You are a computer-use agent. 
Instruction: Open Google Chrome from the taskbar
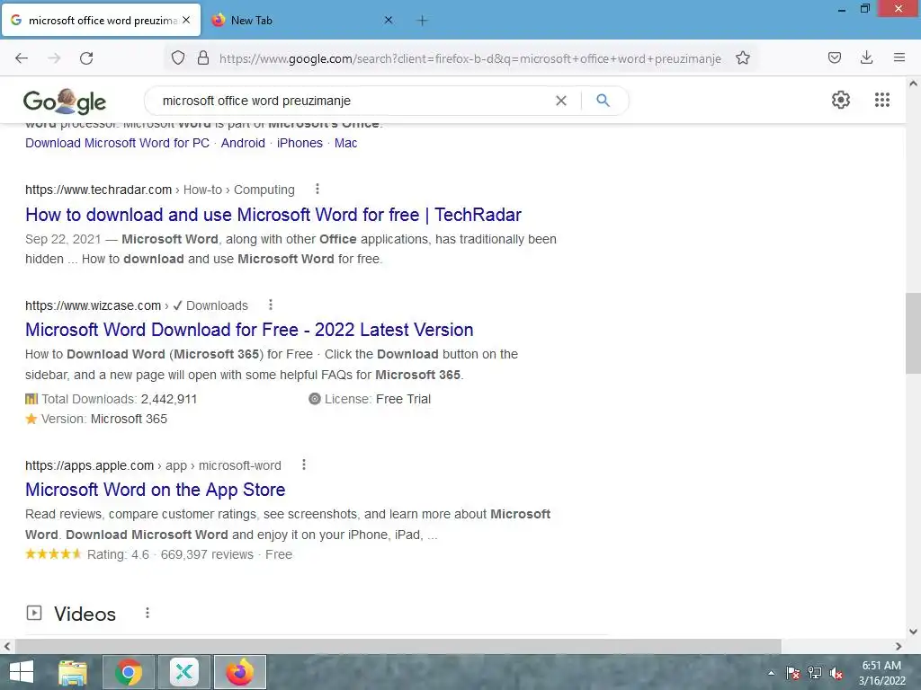click(x=128, y=672)
